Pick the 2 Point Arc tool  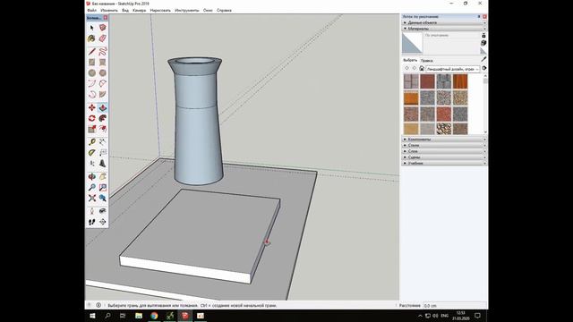(103, 83)
